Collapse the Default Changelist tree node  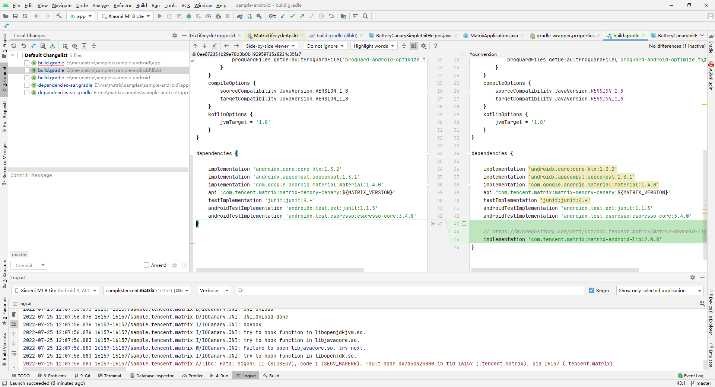point(13,55)
